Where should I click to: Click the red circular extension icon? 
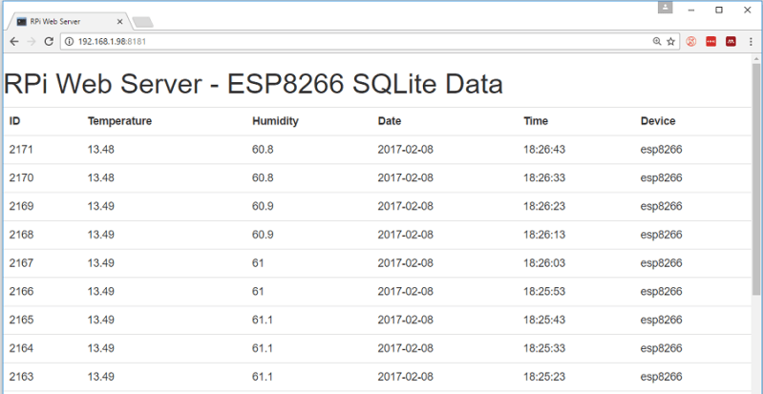[691, 42]
